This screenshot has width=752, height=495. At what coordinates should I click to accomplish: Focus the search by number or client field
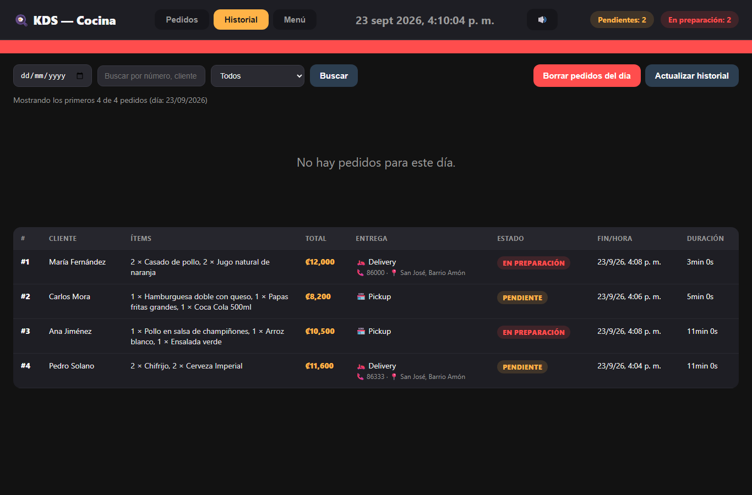coord(151,76)
